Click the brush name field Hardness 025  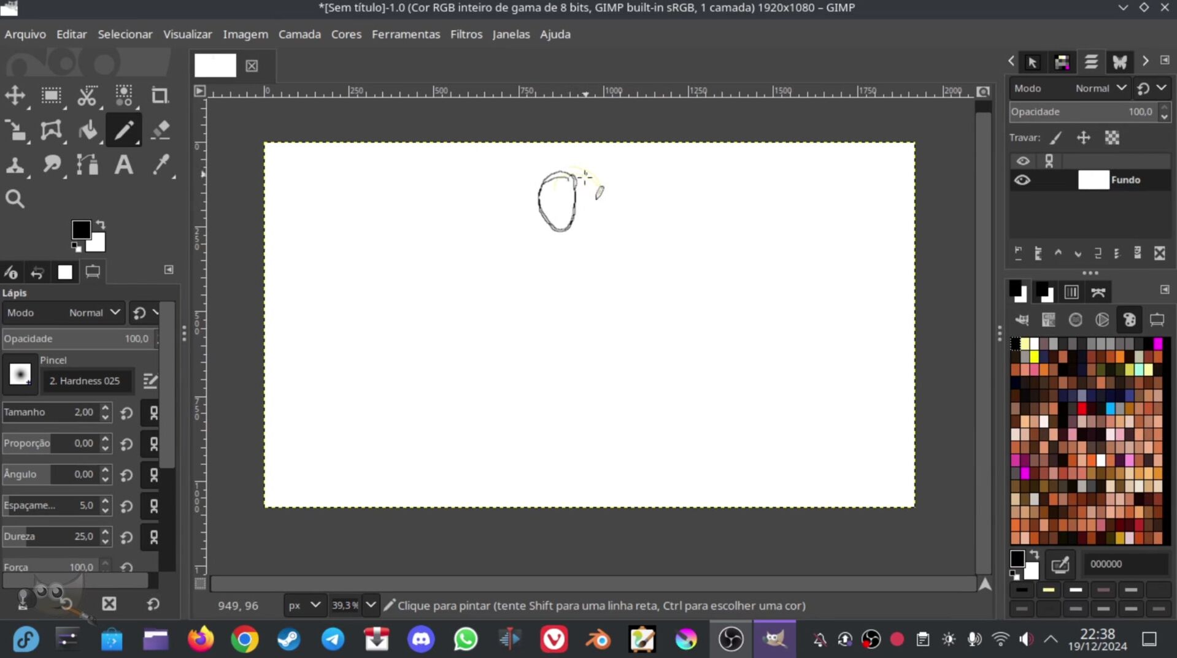tap(88, 381)
